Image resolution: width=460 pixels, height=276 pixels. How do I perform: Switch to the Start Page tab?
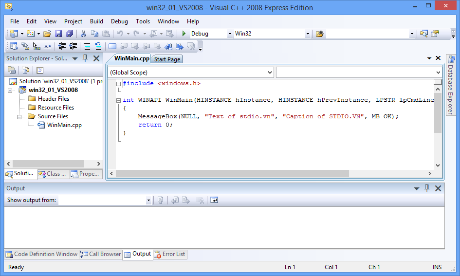tap(167, 59)
